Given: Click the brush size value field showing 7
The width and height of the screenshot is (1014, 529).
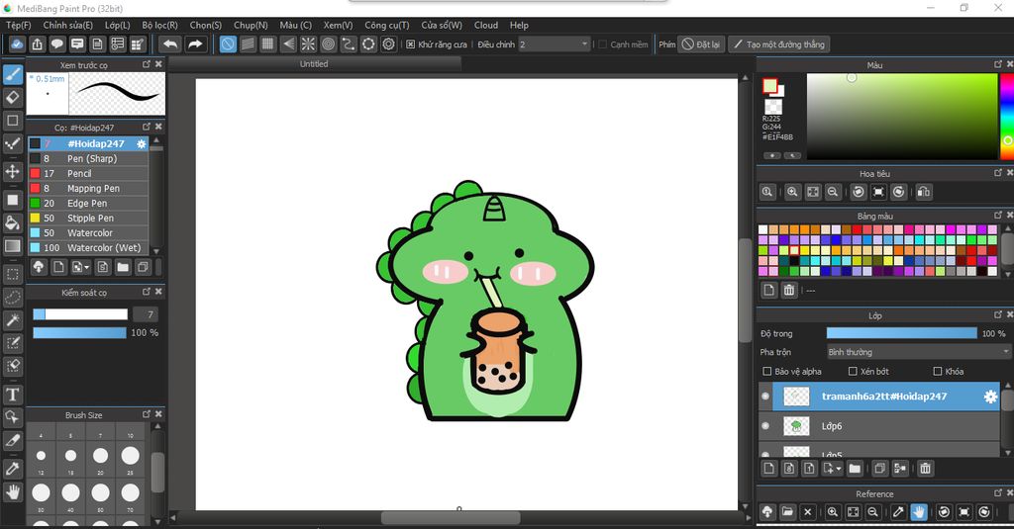Looking at the screenshot, I should tap(147, 314).
